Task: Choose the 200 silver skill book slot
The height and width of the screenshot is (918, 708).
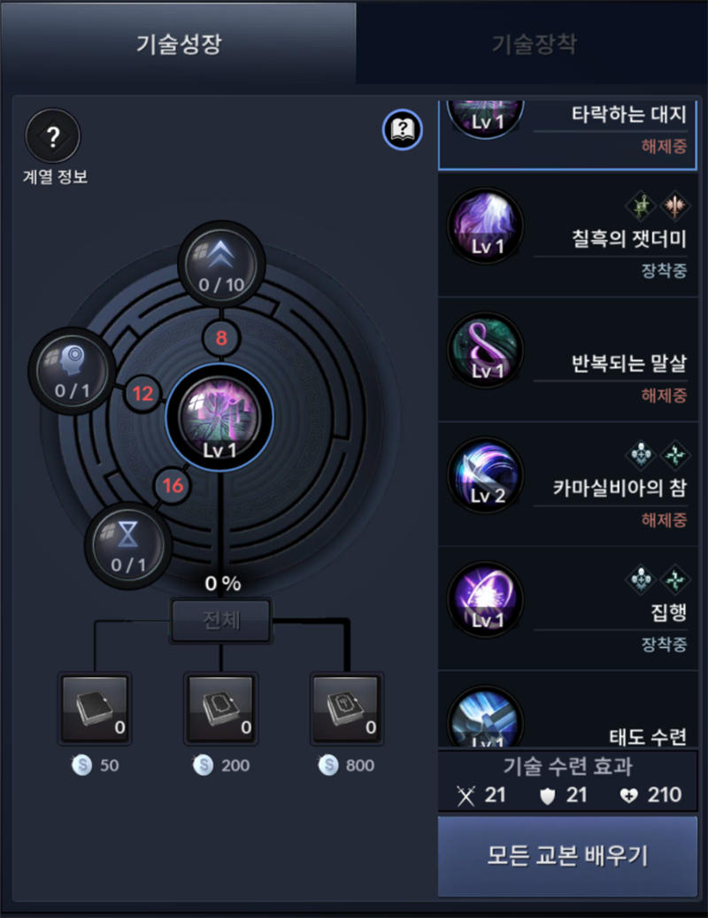Action: (220, 708)
